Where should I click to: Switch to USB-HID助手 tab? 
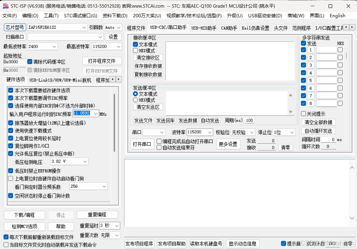[x=204, y=28]
